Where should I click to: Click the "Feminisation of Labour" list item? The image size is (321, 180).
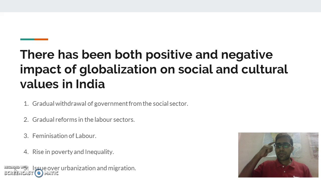(64, 136)
